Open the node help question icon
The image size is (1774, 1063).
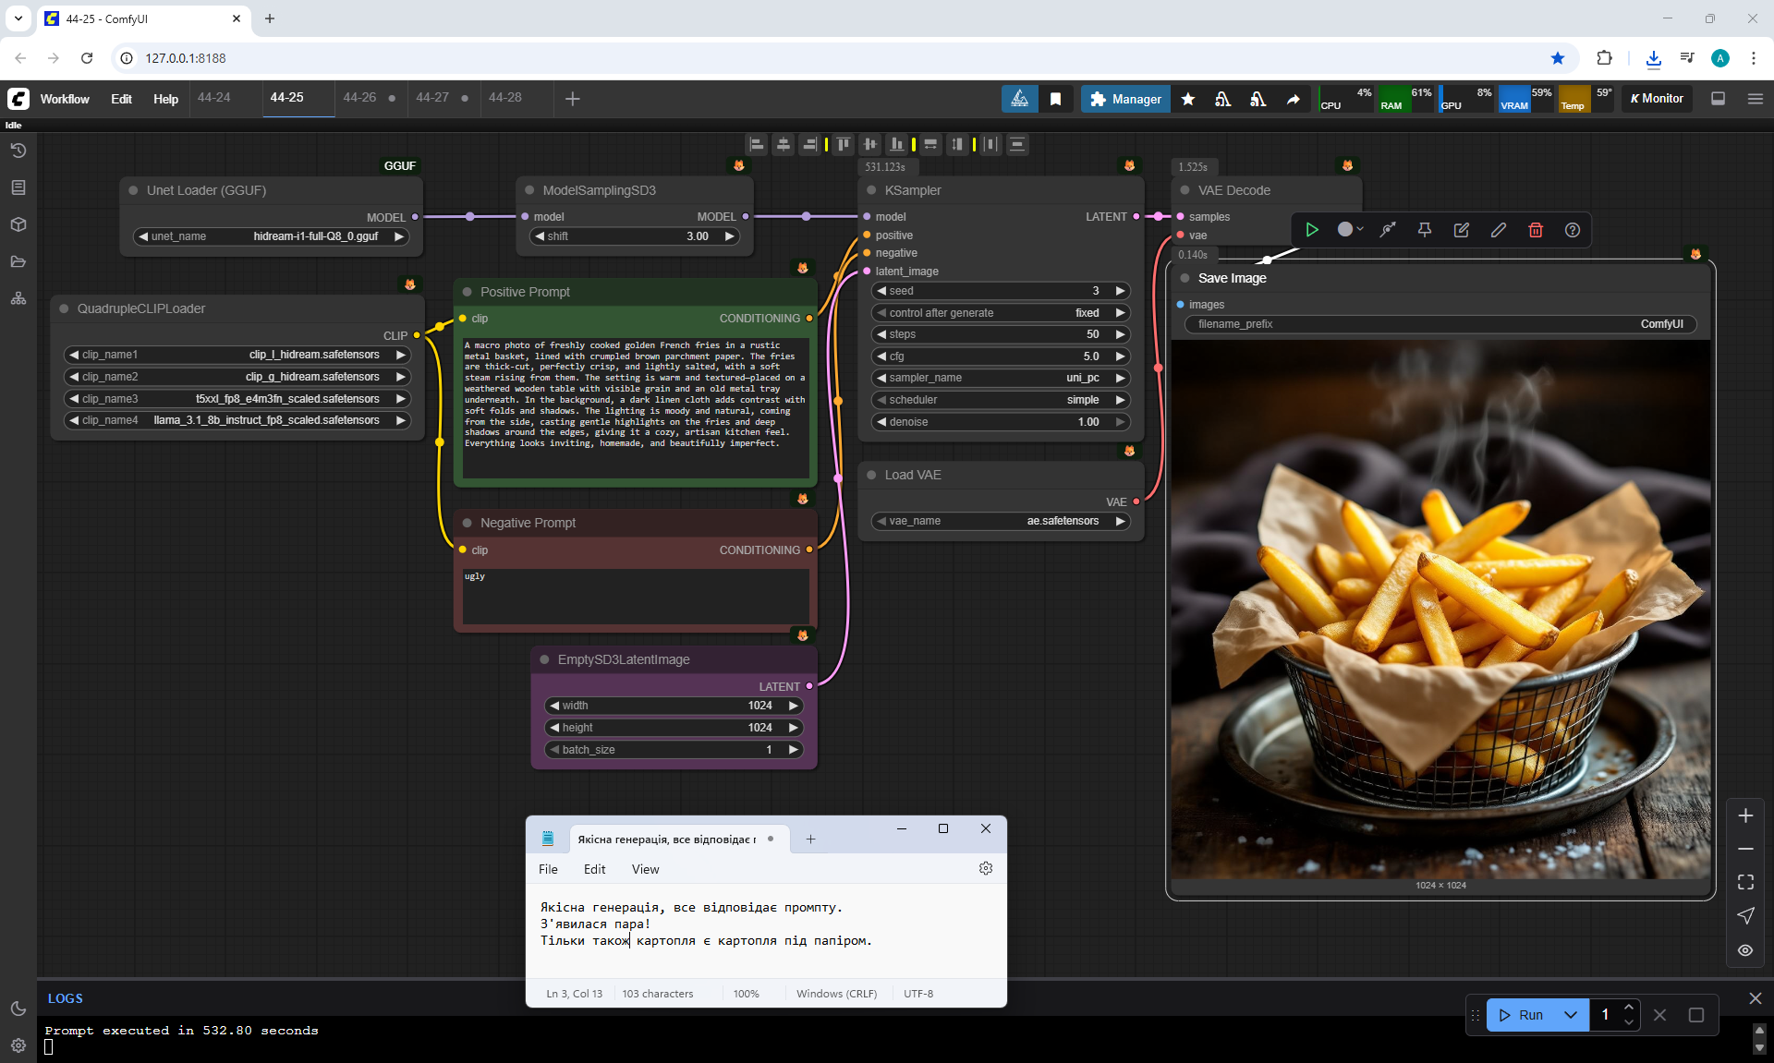click(x=1572, y=230)
